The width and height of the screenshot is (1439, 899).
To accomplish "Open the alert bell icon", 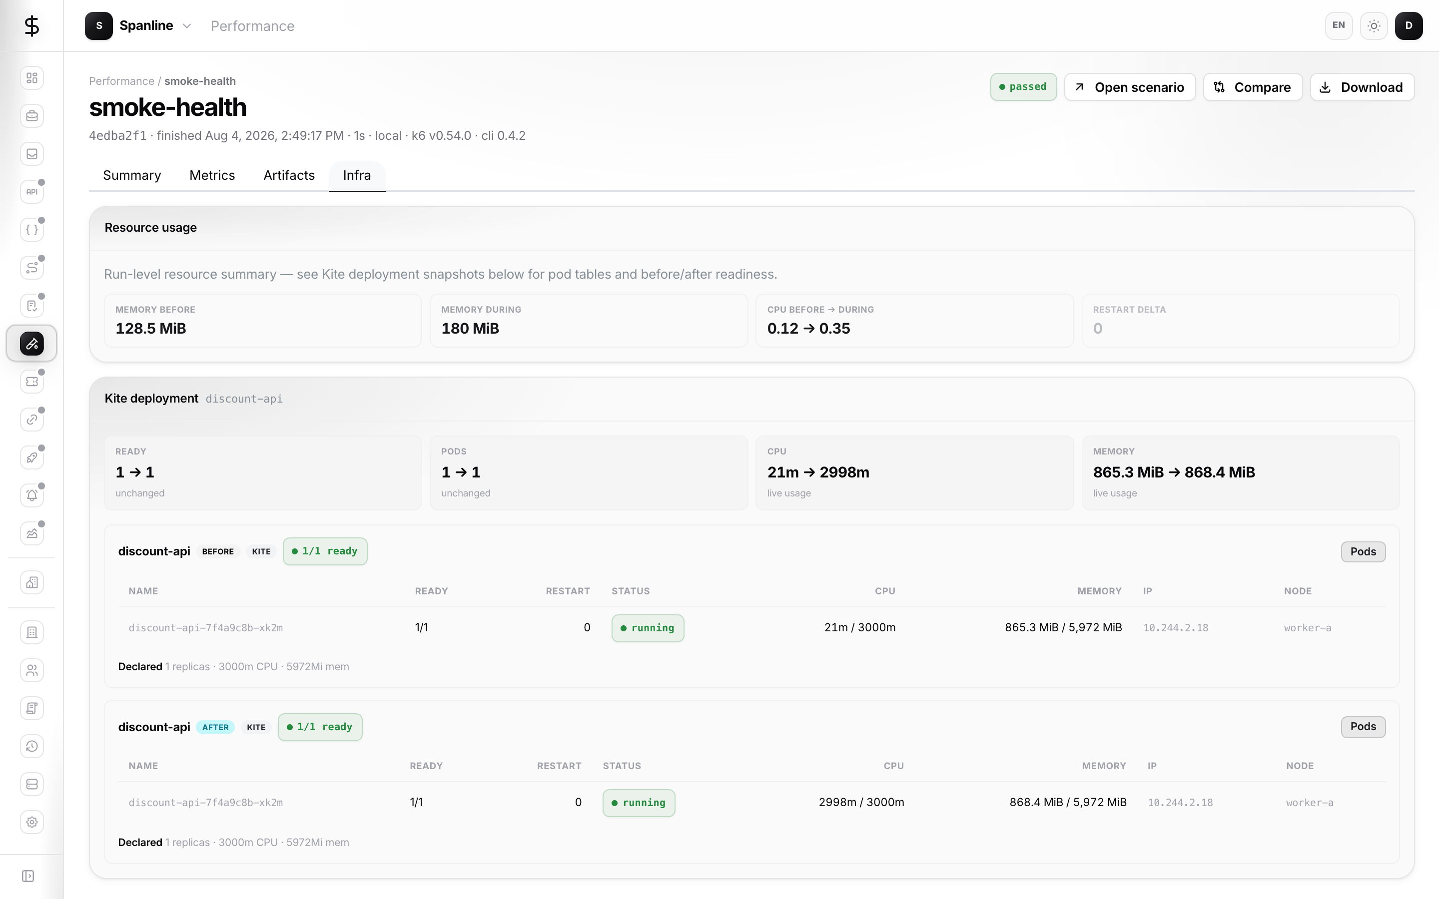I will pos(32,495).
